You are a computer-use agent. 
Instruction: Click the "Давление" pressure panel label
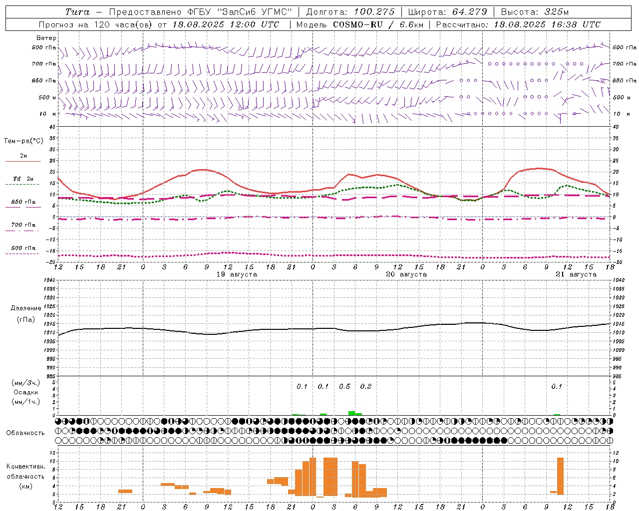(26, 308)
